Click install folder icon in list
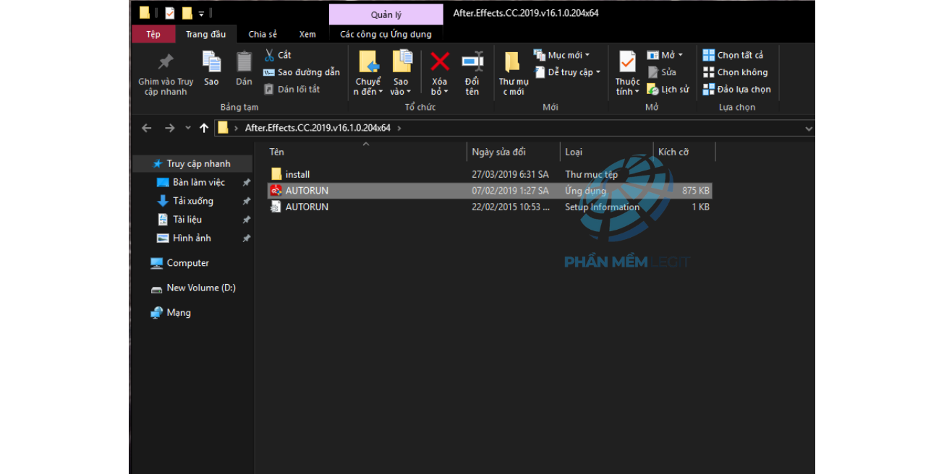 [276, 174]
